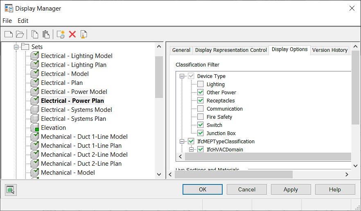This screenshot has height=211, width=361.
Task: Select Mechanical - Duct 1-Line Plan set
Action: point(81,146)
